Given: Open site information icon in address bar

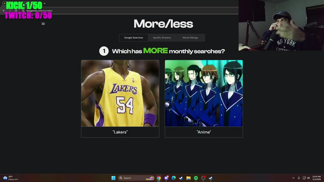Looking at the screenshot, I should pos(23,11).
